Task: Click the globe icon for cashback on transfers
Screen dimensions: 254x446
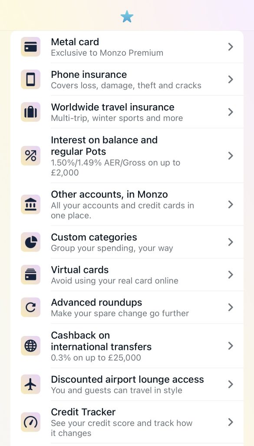Action: click(x=30, y=346)
